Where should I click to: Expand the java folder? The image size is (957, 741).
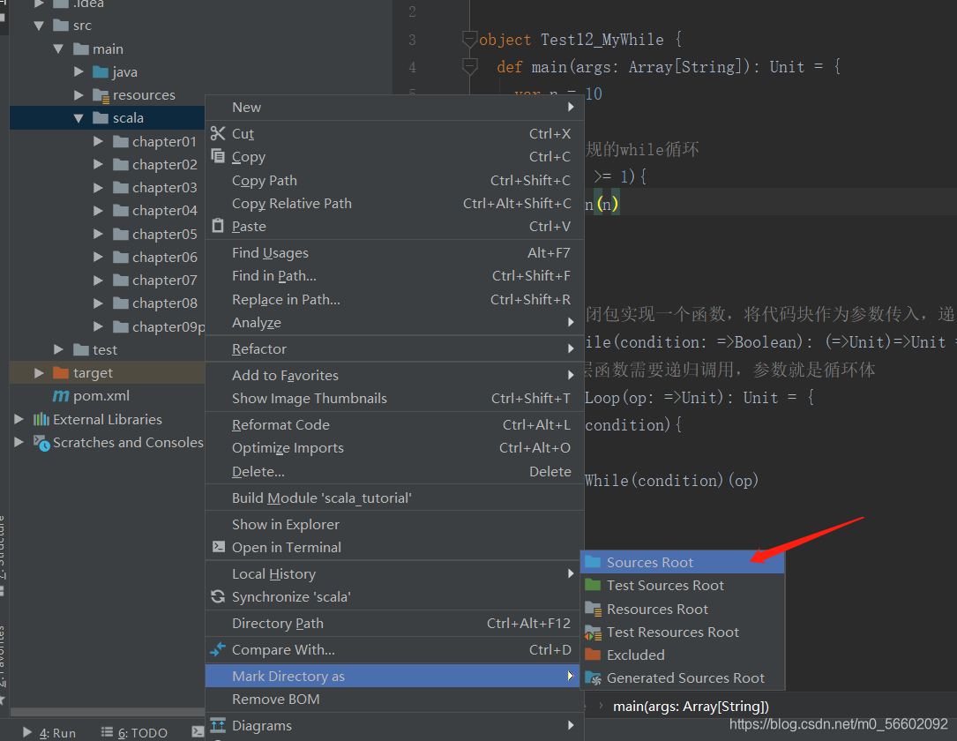pos(79,71)
